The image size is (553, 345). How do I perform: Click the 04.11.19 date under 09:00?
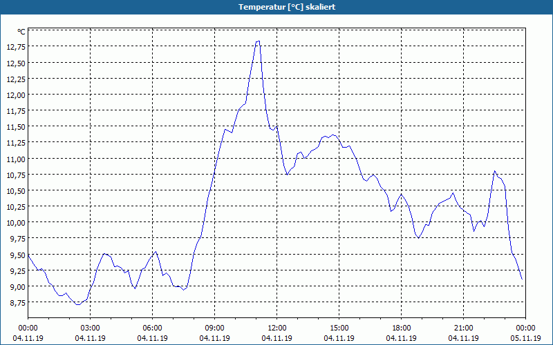(x=214, y=338)
